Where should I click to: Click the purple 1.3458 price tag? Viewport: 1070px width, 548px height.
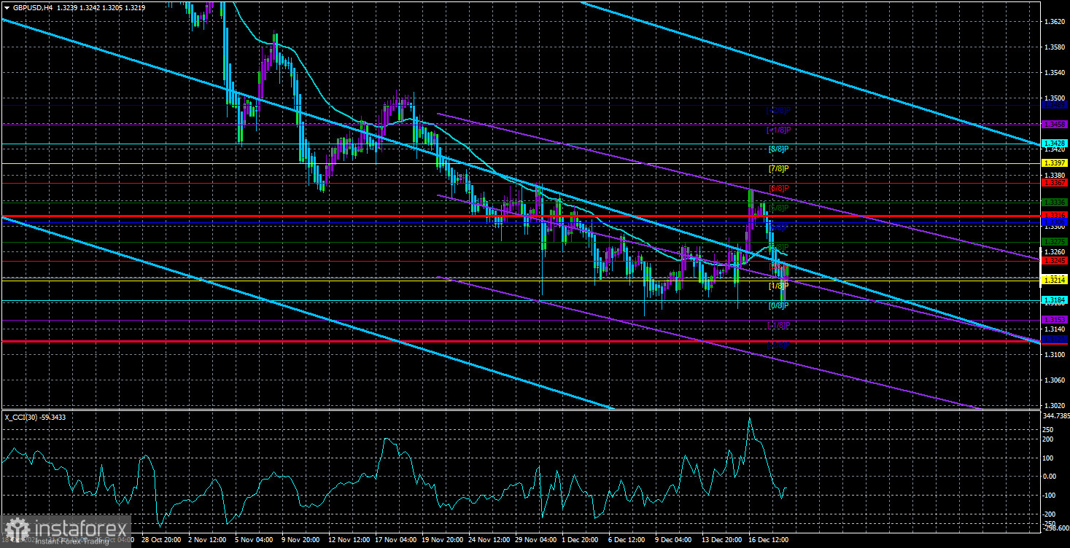(1055, 125)
